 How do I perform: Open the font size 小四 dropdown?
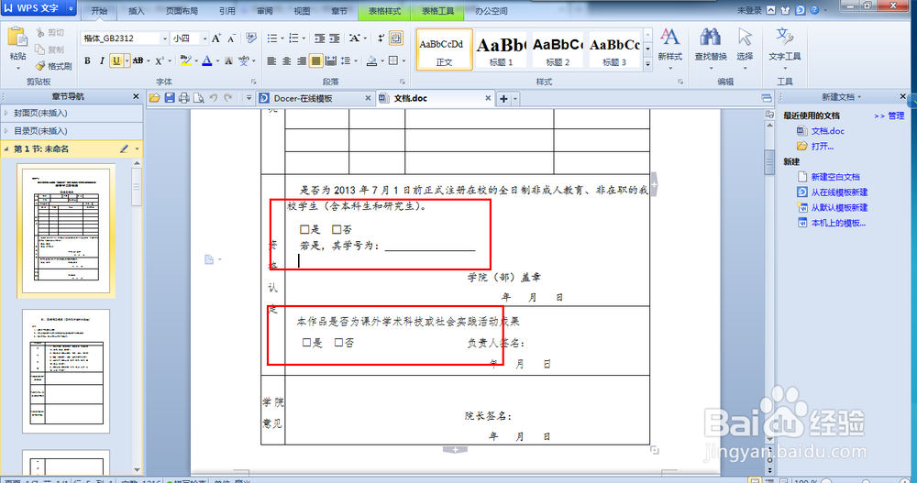click(204, 38)
